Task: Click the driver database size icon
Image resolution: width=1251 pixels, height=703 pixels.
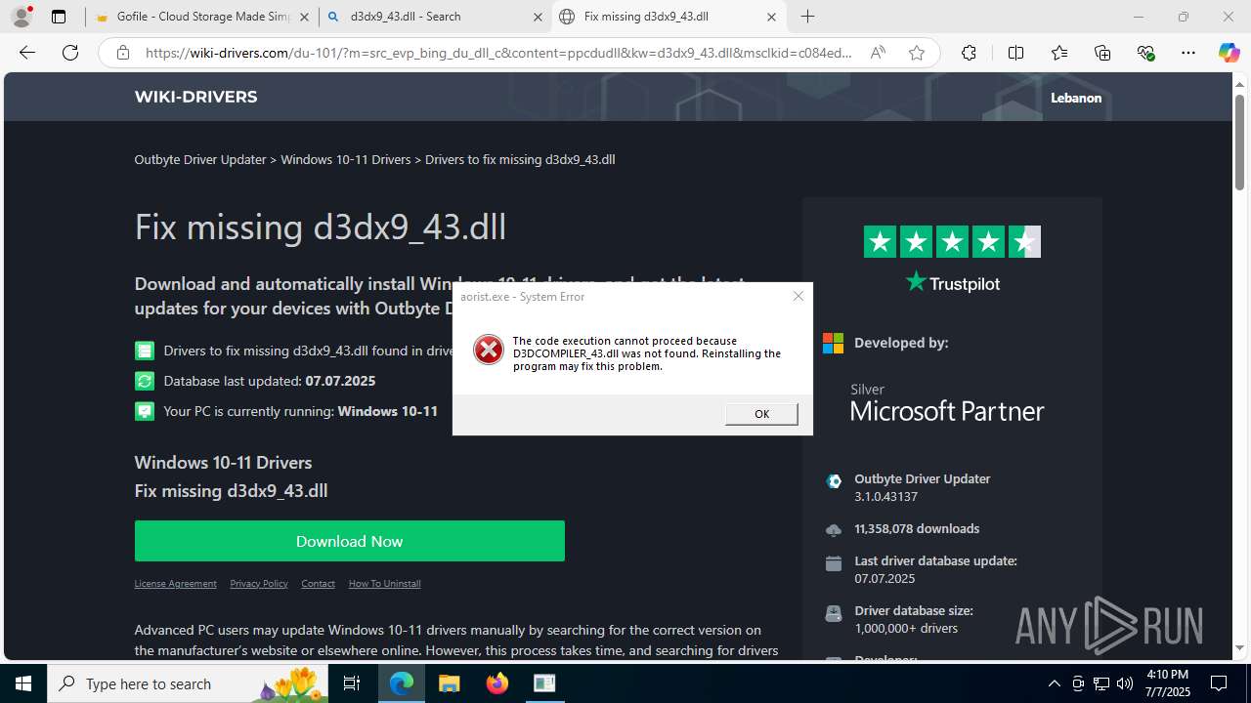Action: pos(834,614)
